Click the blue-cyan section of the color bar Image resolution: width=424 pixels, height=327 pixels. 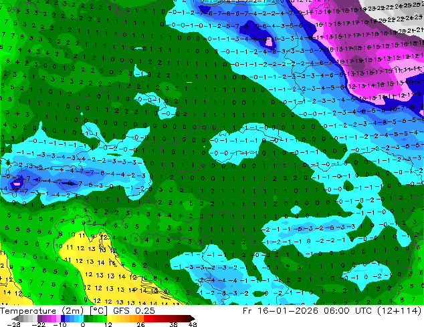(72, 318)
